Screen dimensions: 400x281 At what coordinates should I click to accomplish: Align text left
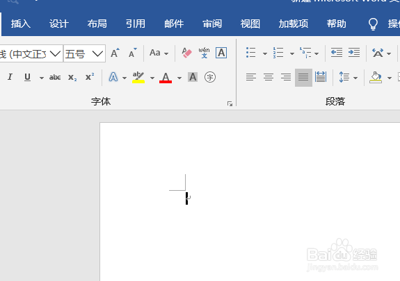click(251, 77)
